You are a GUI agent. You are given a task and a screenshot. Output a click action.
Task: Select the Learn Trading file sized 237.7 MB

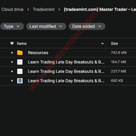pos(66,72)
